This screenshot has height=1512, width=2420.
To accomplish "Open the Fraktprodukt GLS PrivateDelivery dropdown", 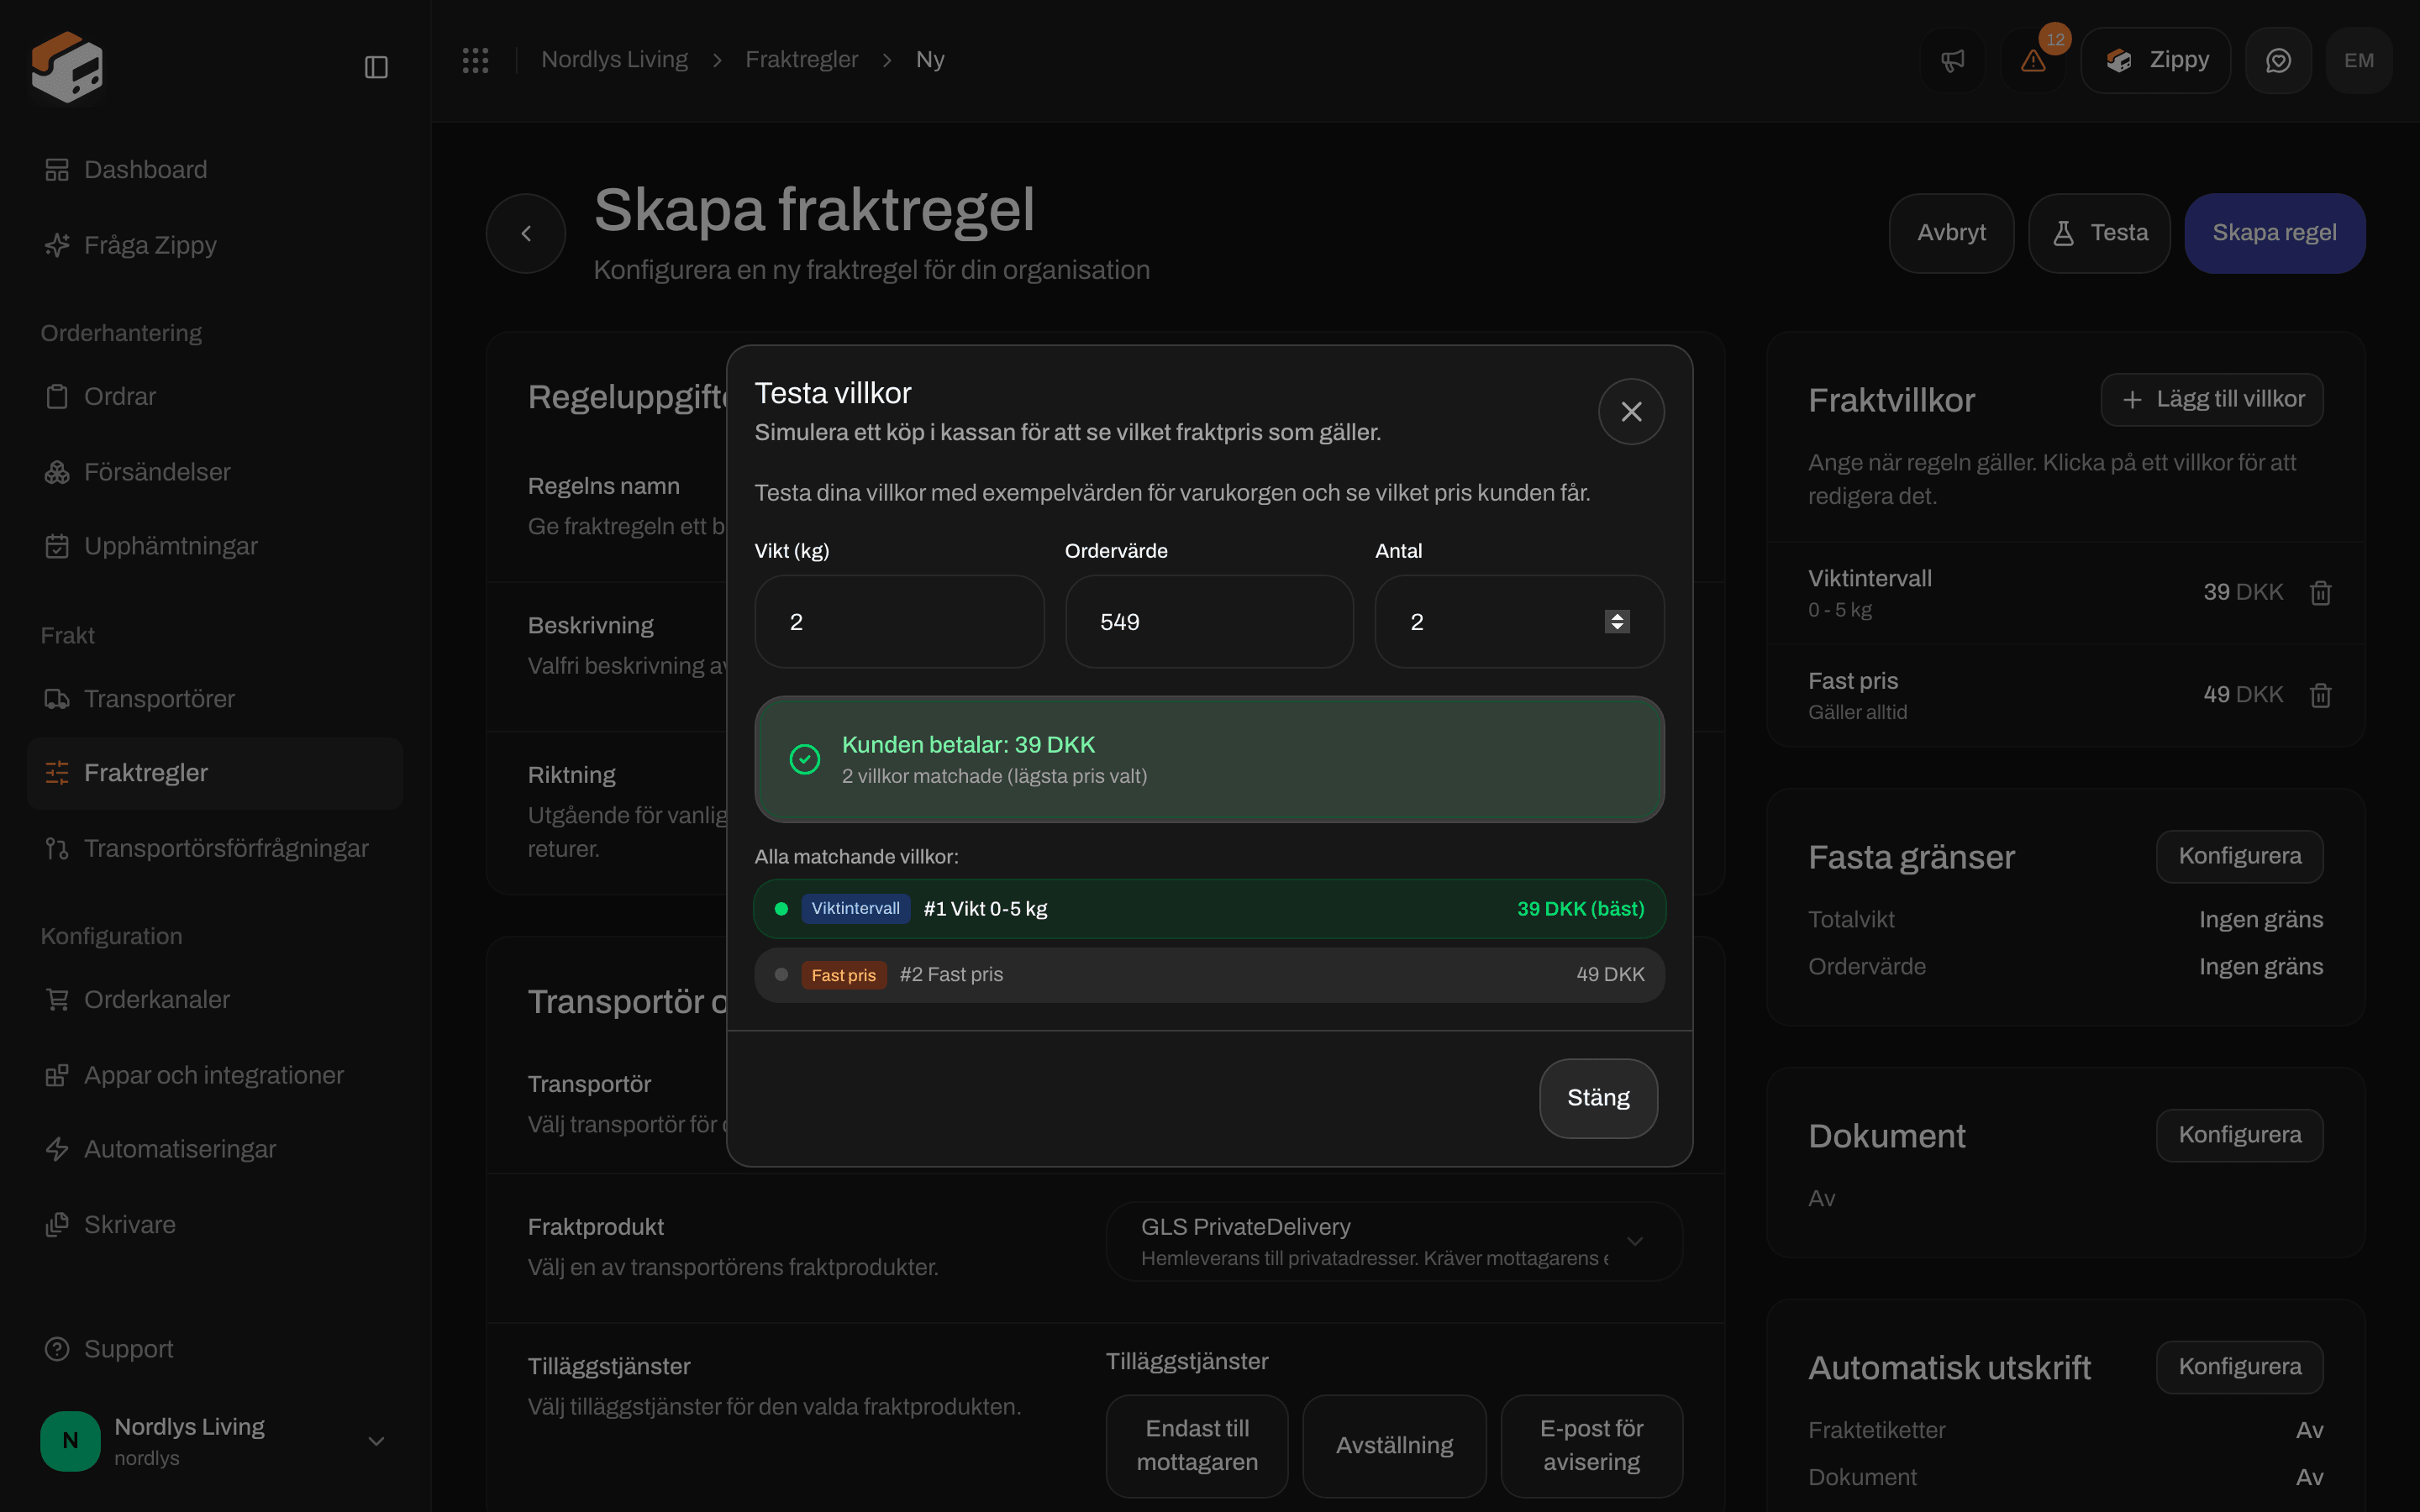I will click(x=1394, y=1241).
